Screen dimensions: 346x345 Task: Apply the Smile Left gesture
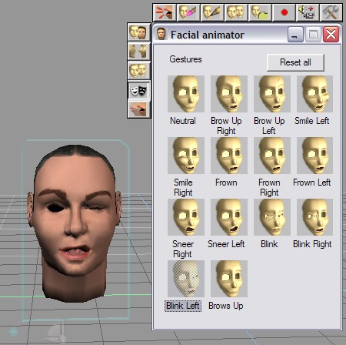(314, 94)
